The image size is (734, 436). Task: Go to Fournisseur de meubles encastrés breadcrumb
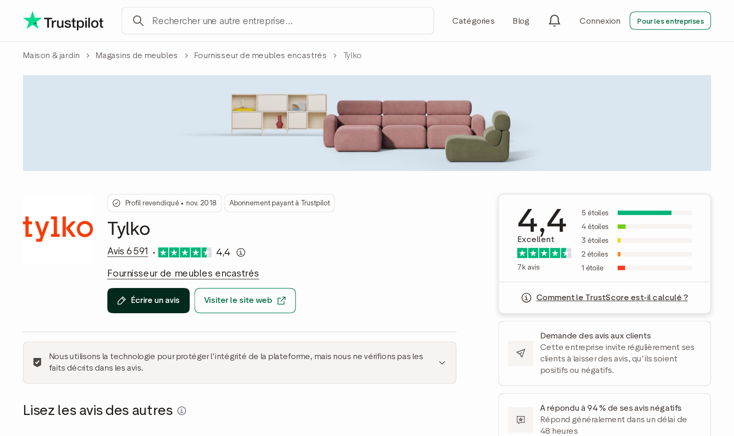click(260, 55)
